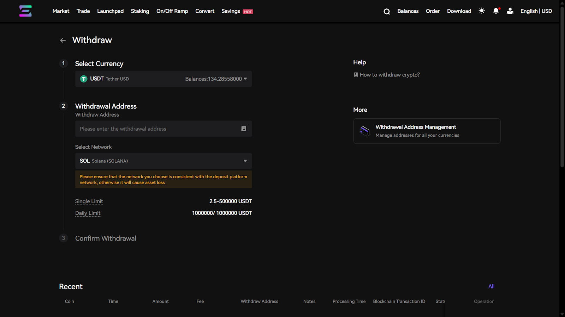The height and width of the screenshot is (317, 565).
Task: Open the Savings menu item
Action: pyautogui.click(x=231, y=11)
